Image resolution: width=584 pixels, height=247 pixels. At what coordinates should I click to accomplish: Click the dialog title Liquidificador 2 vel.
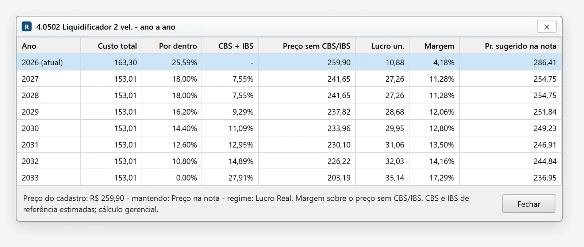(x=105, y=27)
